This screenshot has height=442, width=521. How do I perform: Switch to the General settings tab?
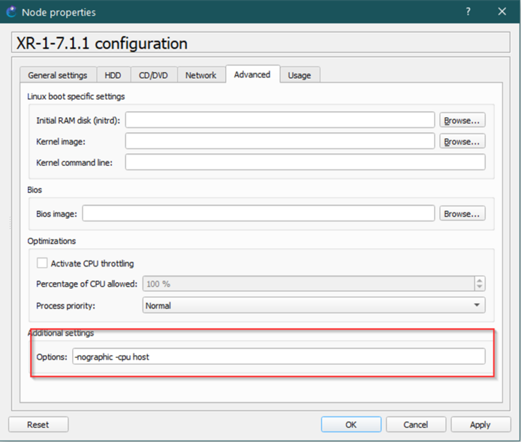point(58,75)
